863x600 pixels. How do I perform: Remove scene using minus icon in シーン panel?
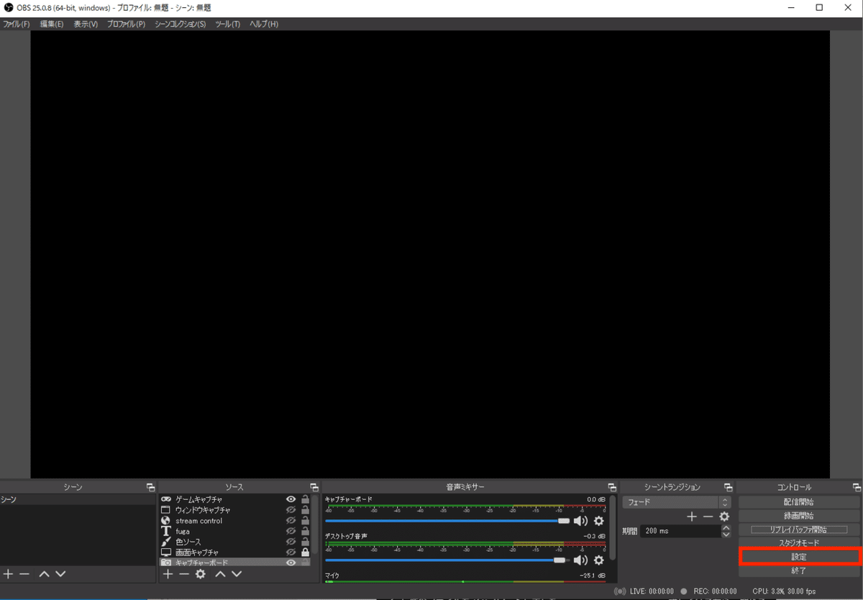24,574
